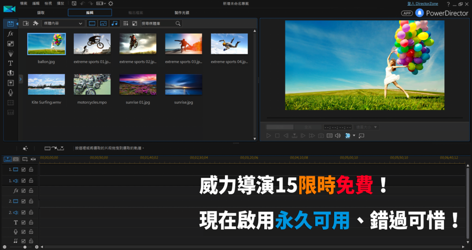472x250 pixels.
Task: Click the bell notification icon beside PowerDirector
Action: coord(419,13)
